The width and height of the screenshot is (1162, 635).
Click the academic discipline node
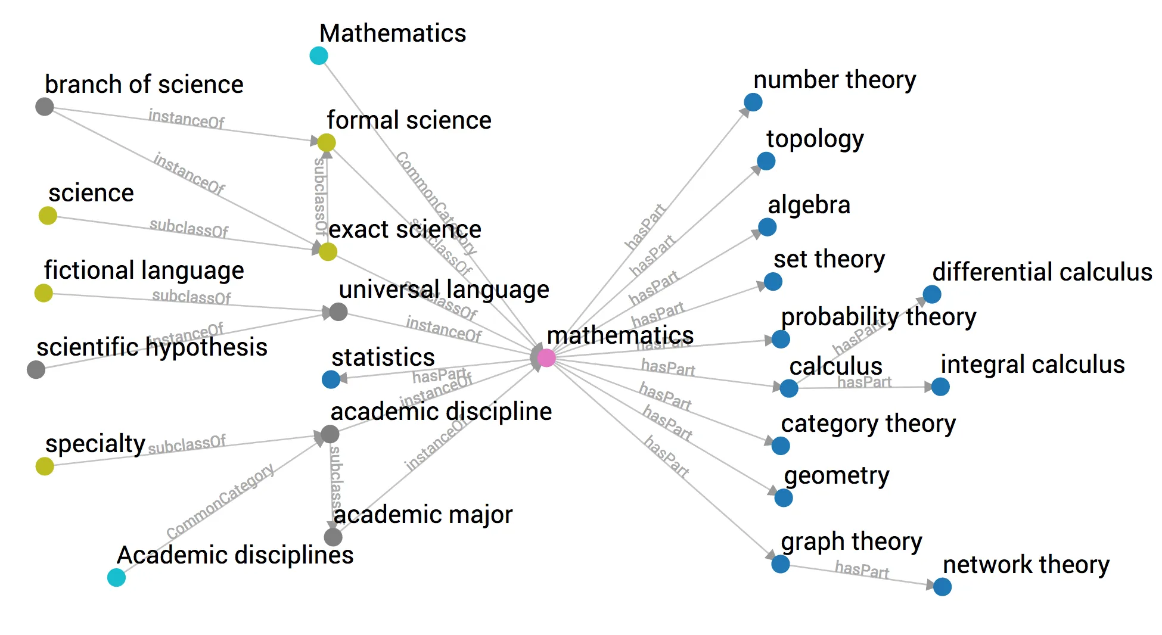[x=330, y=434]
